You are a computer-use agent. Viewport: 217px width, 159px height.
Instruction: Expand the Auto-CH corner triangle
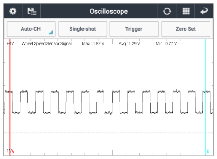click(51, 32)
